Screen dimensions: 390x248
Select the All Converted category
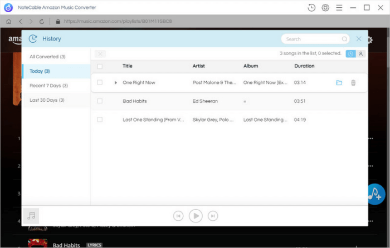(x=56, y=57)
